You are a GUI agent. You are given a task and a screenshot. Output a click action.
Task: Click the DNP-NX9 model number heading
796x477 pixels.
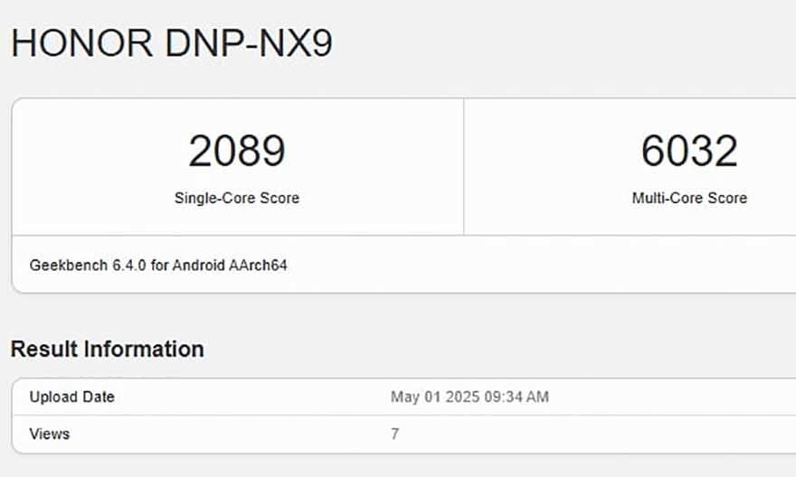click(249, 44)
